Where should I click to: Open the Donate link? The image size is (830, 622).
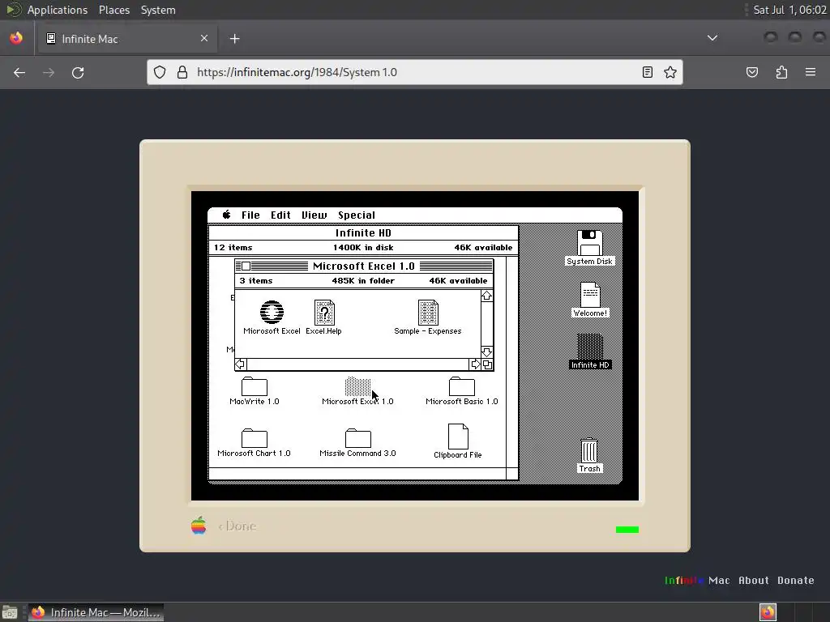(x=796, y=580)
